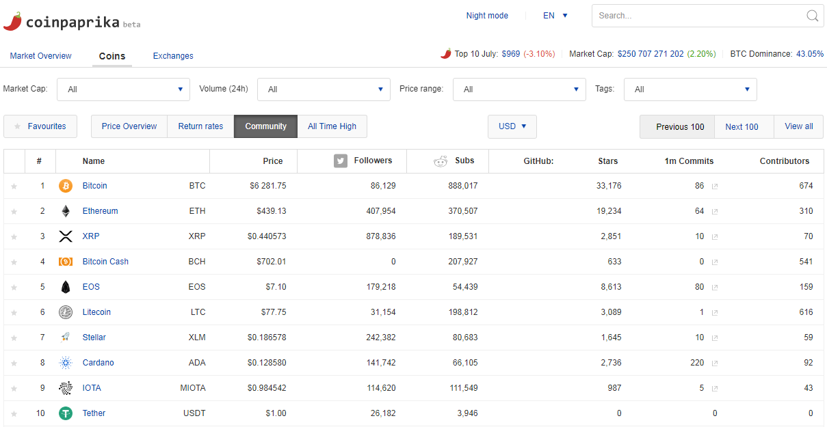The image size is (827, 427).
Task: Open Bitcoin's commits external link icon
Action: (715, 187)
